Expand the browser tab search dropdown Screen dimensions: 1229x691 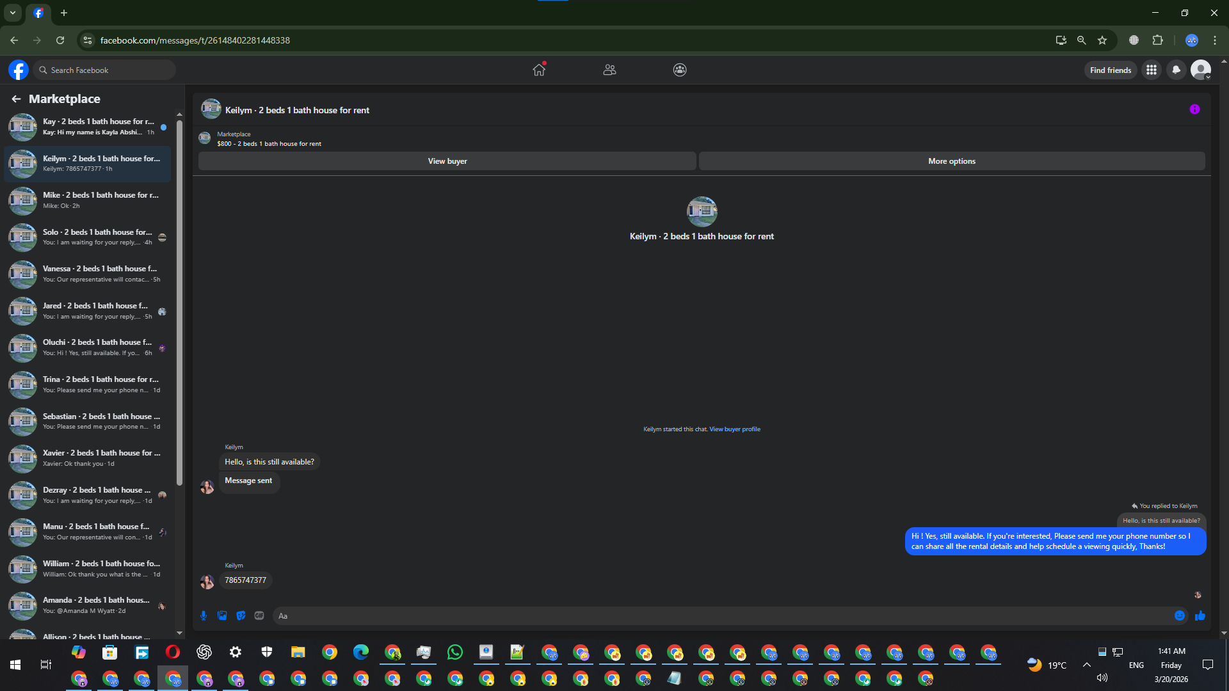(x=12, y=12)
